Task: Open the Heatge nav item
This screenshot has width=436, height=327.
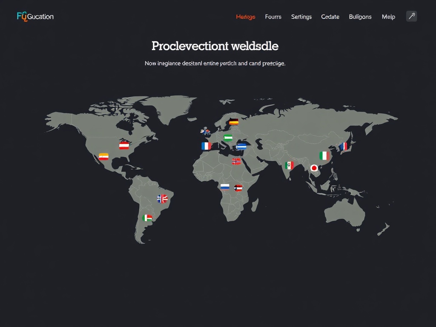Action: 246,17
